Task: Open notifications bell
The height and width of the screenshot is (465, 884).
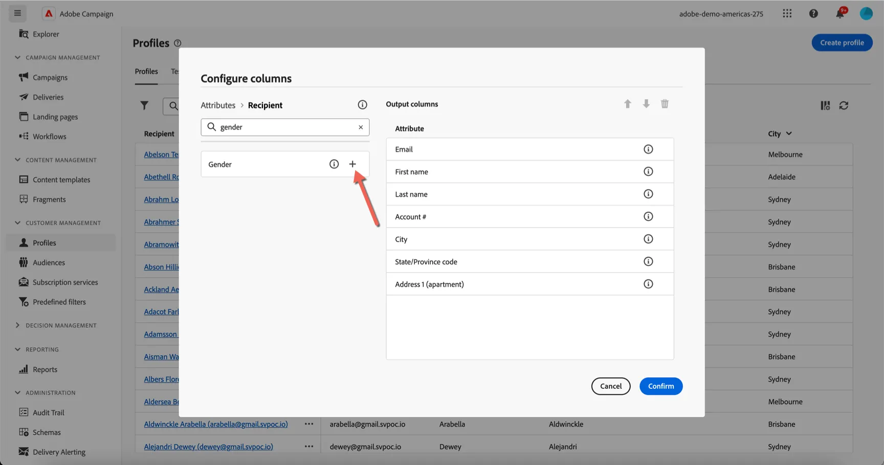Action: [x=840, y=14]
